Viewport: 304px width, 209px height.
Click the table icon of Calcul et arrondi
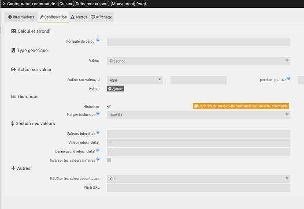coord(13,31)
